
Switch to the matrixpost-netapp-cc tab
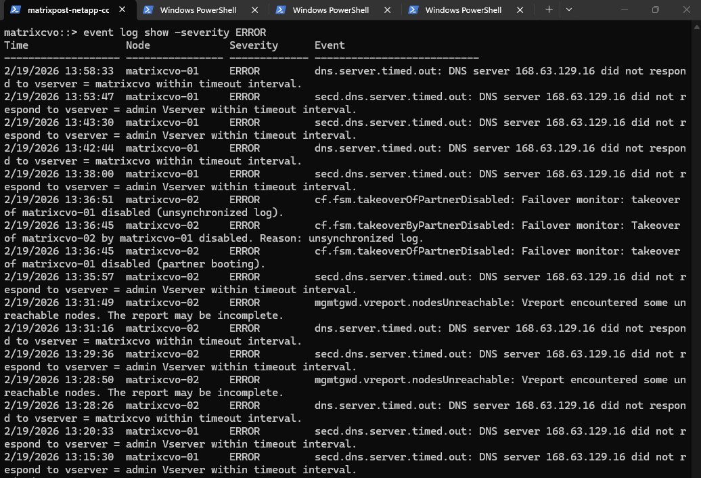[x=68, y=10]
